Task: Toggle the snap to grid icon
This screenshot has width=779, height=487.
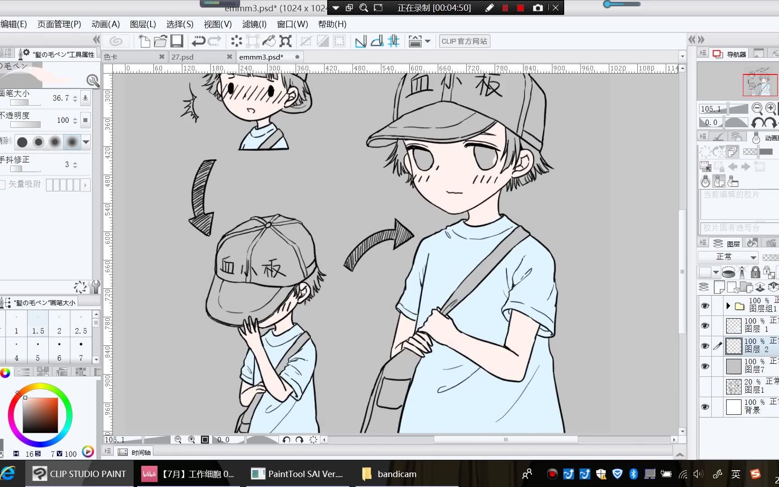Action: 394,42
